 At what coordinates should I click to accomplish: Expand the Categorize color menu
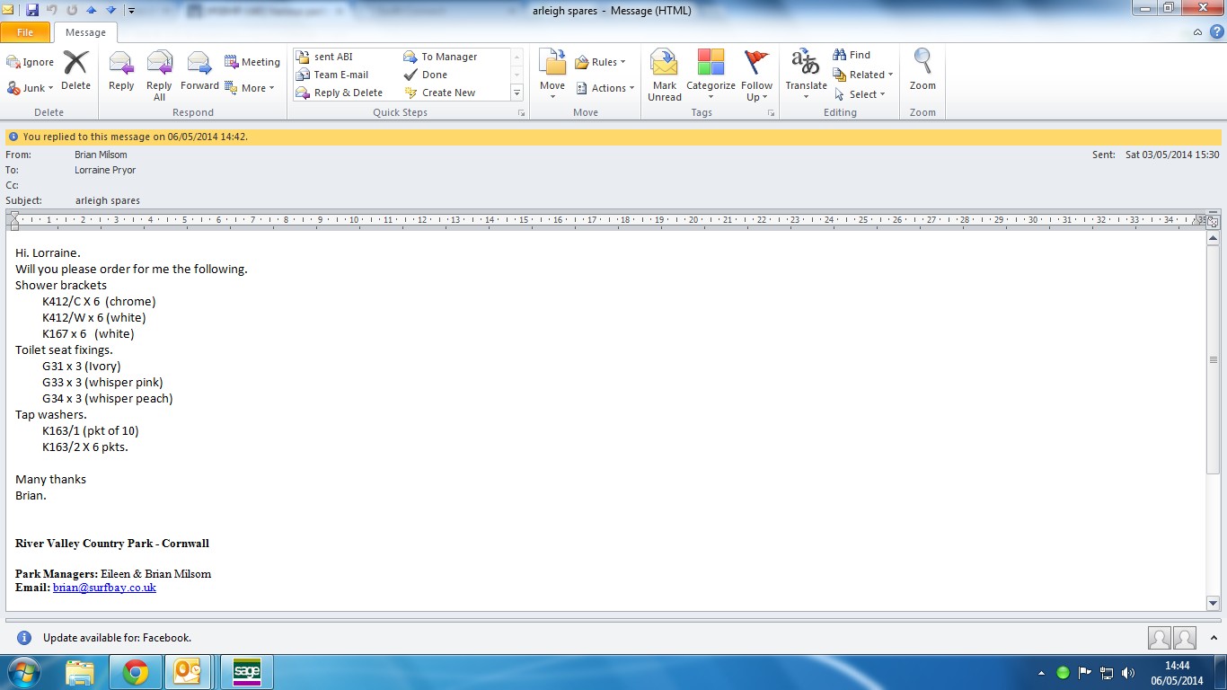click(x=711, y=75)
